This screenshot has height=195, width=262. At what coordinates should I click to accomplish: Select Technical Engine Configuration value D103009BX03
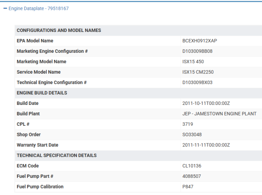(197, 83)
